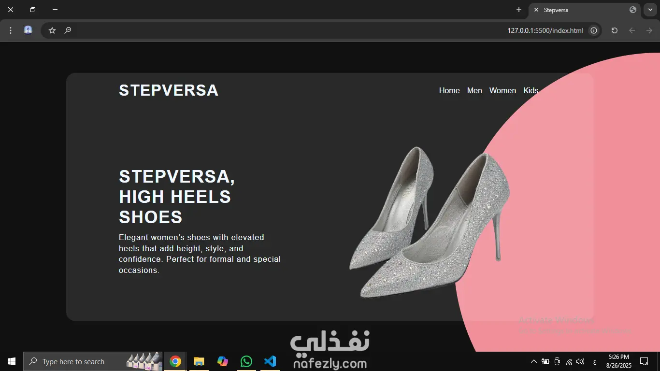
Task: Open Google Chrome from the taskbar
Action: coord(175,361)
